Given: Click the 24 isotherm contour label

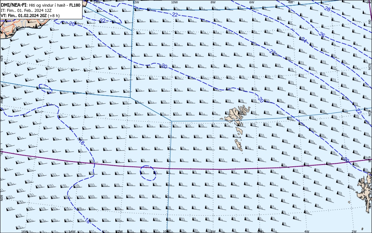Looking at the screenshot, I should 304,40.
